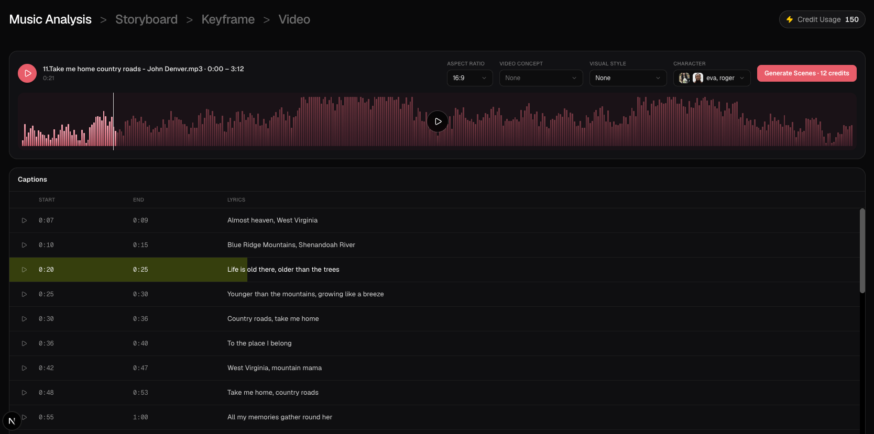The height and width of the screenshot is (434, 874).
Task: Play the 'Country roads, take me home' caption
Action: [x=24, y=319]
